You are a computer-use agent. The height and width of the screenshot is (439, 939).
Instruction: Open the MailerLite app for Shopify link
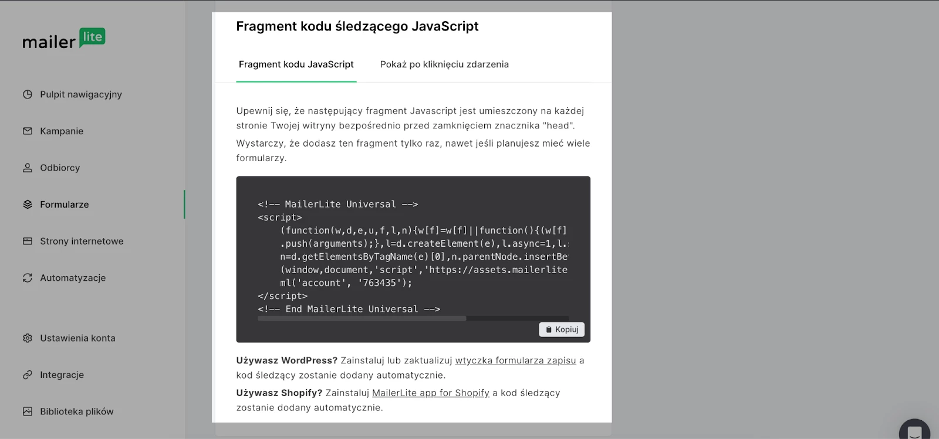(430, 393)
